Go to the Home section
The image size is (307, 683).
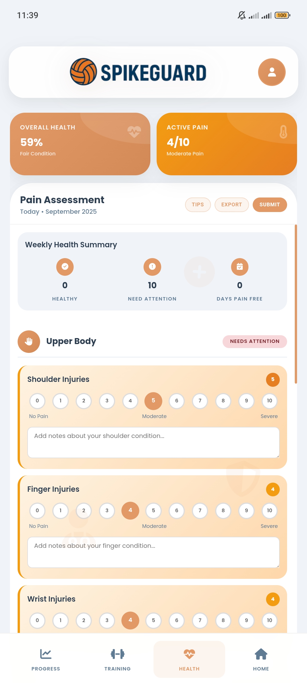261,660
